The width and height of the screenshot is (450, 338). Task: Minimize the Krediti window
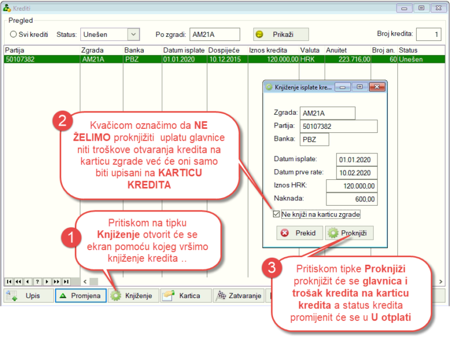pyautogui.click(x=404, y=8)
